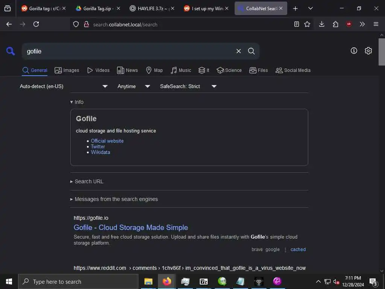
Task: Reload the current page
Action: [x=36, y=24]
